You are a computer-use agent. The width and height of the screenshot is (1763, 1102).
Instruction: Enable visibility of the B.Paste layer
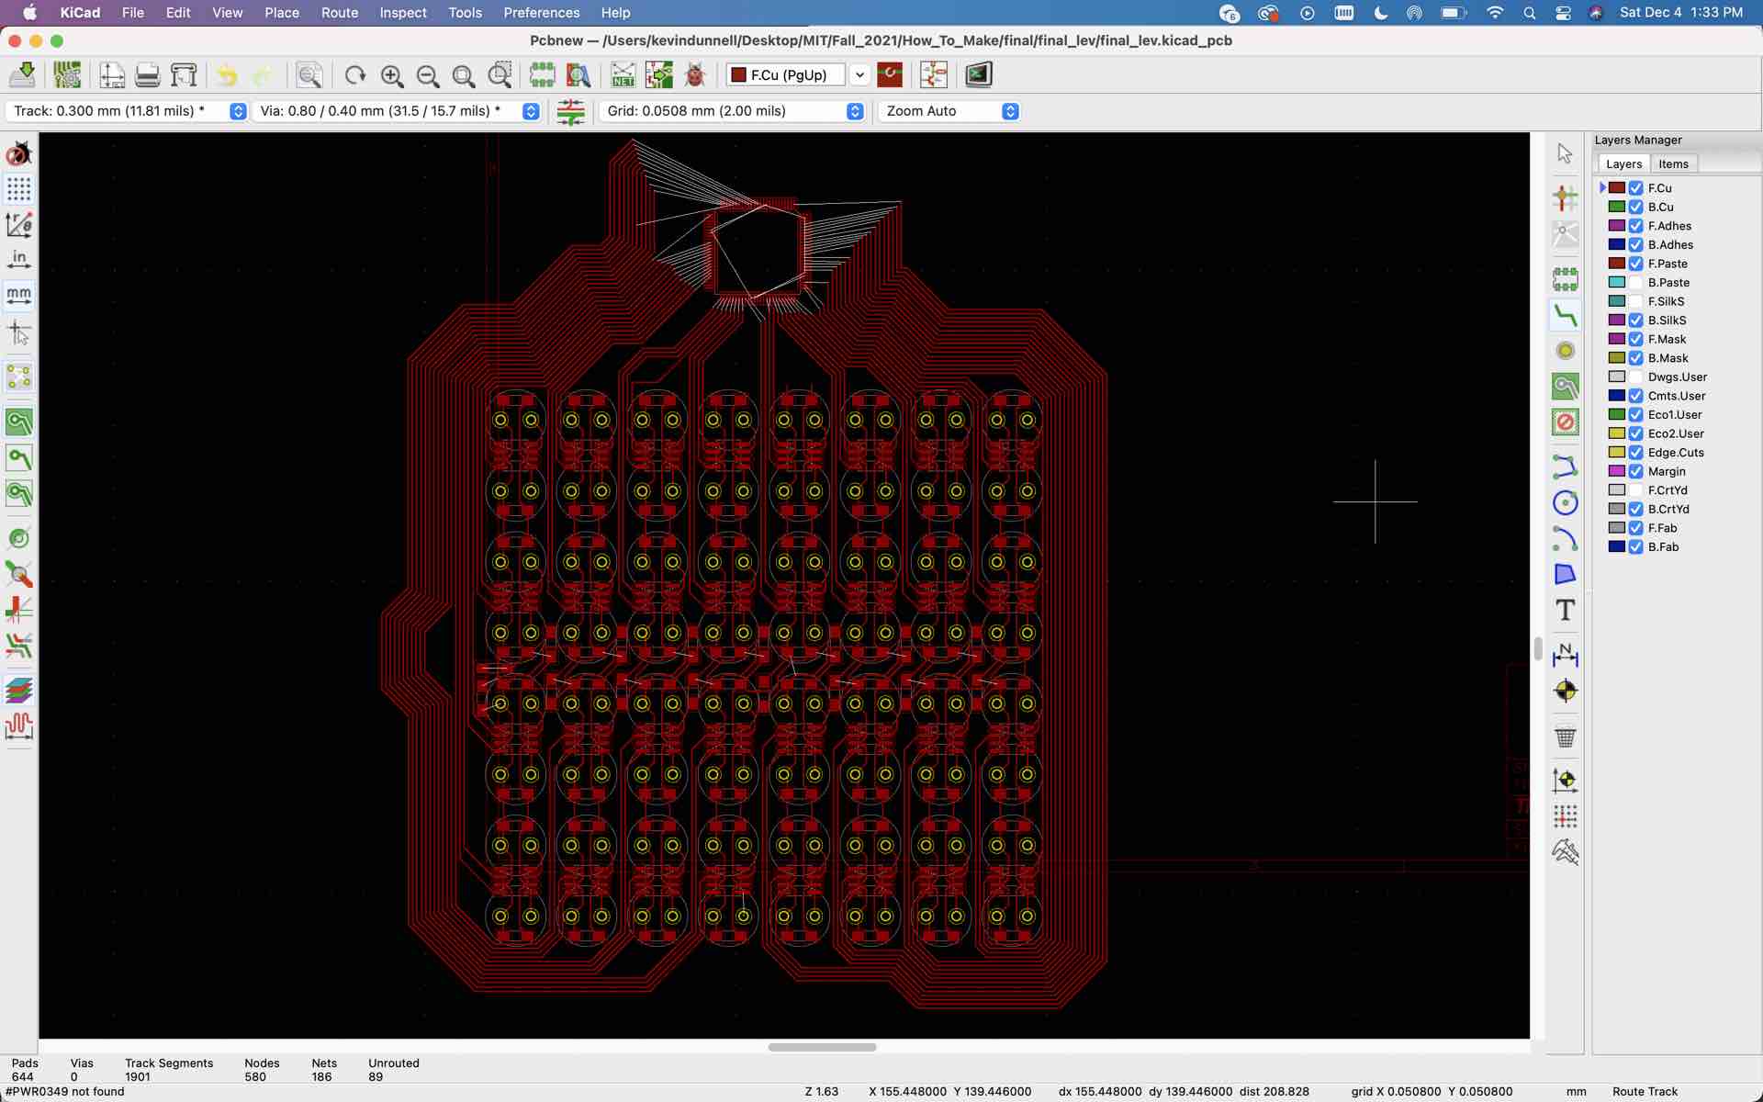[x=1636, y=283]
